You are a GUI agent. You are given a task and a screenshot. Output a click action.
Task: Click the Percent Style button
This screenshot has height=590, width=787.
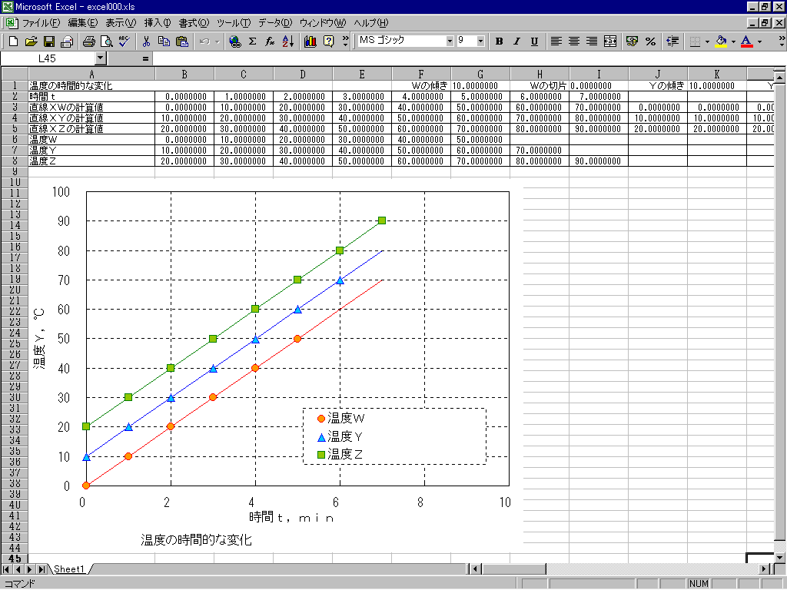tap(650, 41)
